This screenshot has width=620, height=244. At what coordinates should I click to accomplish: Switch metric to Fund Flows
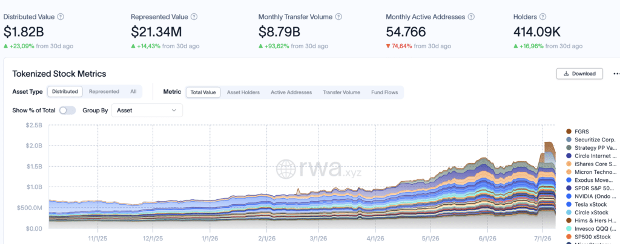click(384, 92)
